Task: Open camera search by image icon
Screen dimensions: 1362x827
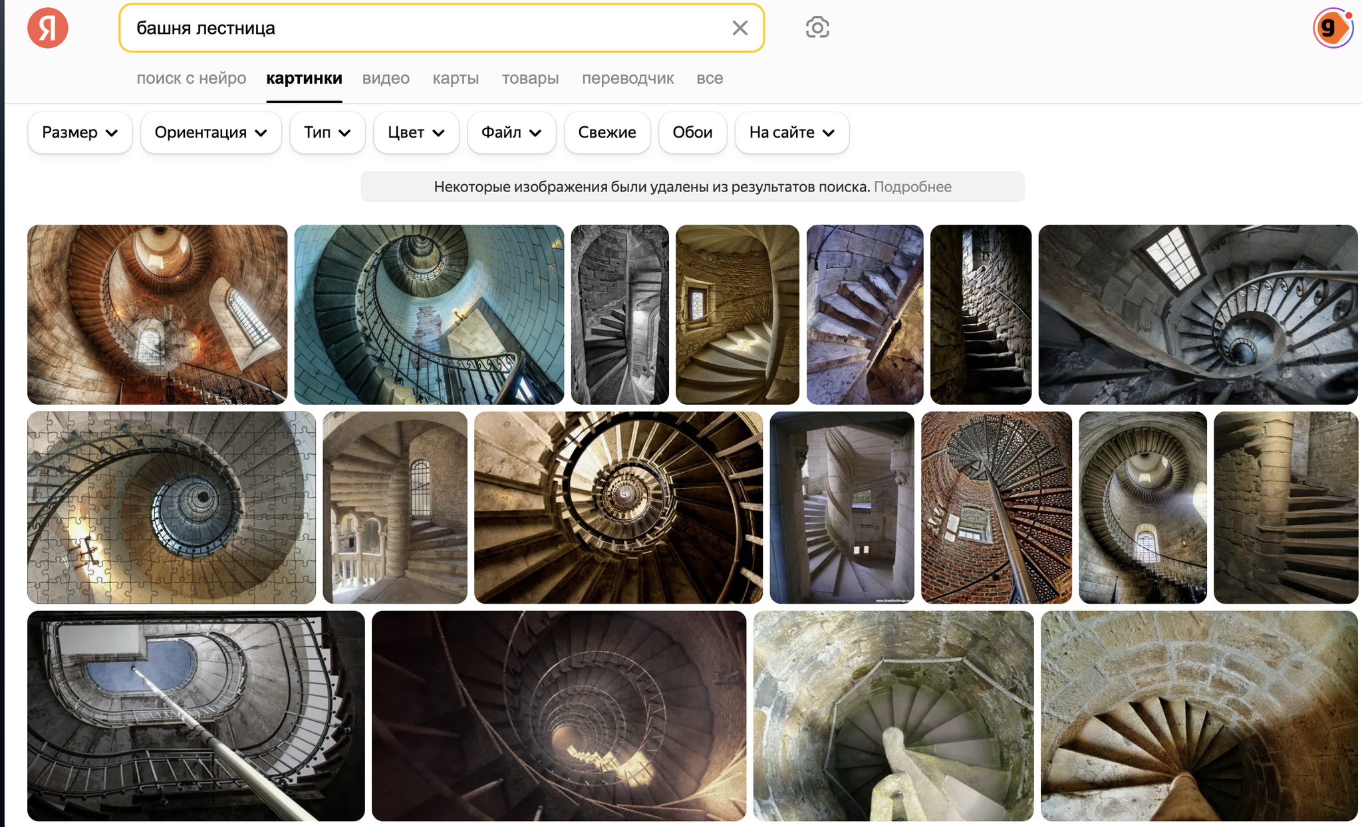Action: 817,28
